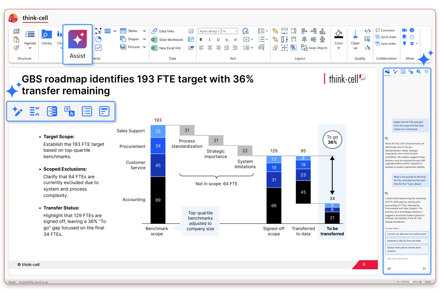Open the Aptos (Body) font dropdown
440x293 pixels.
[209, 31]
